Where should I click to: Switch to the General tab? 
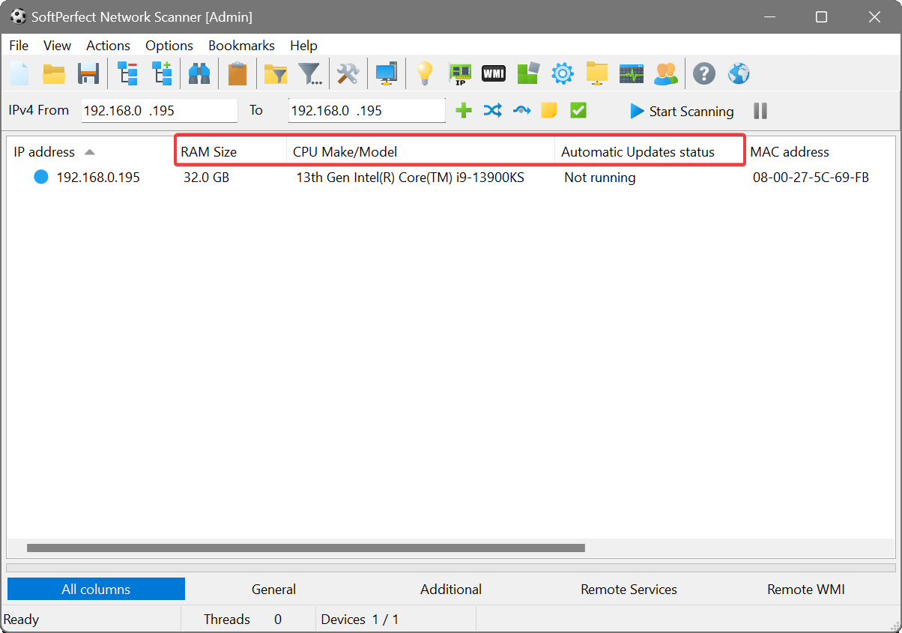273,589
